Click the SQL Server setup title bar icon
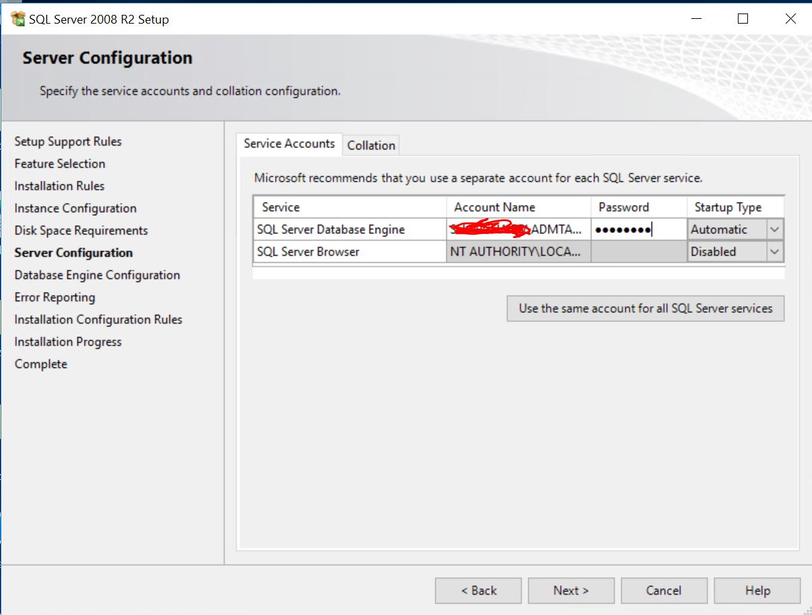The height and width of the screenshot is (615, 812). tap(18, 19)
